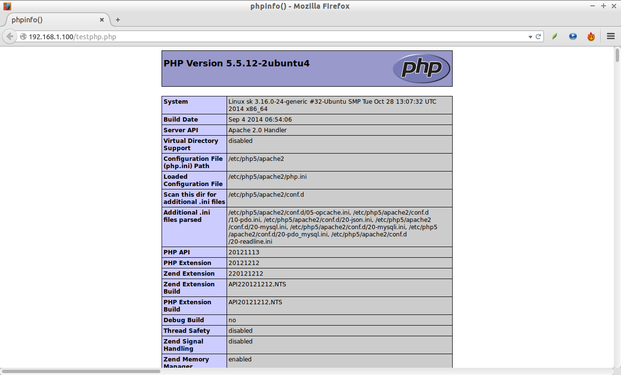
Task: Click 'disabled' value of Zend Signal Handling
Action: tap(241, 342)
